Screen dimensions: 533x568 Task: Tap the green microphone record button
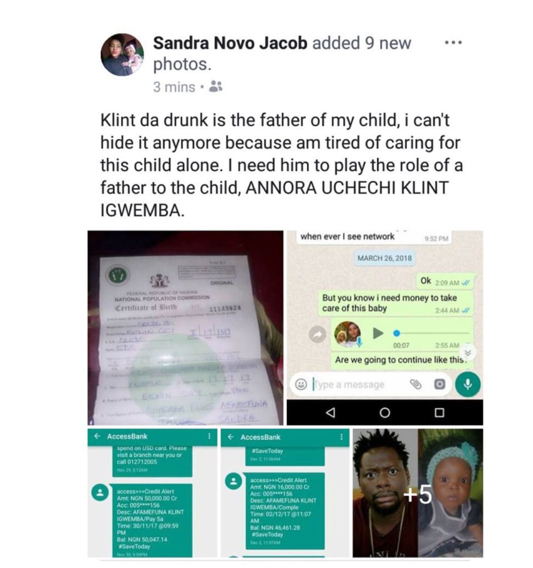click(x=468, y=384)
